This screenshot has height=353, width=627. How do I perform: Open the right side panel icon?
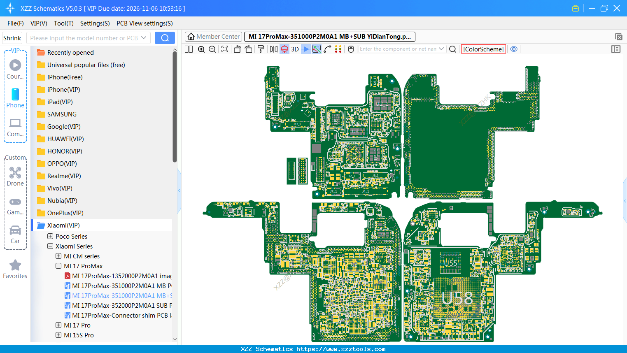point(616,49)
